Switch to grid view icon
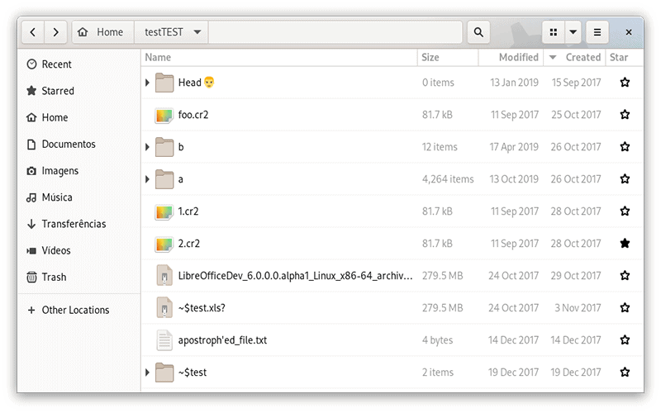 pyautogui.click(x=554, y=32)
